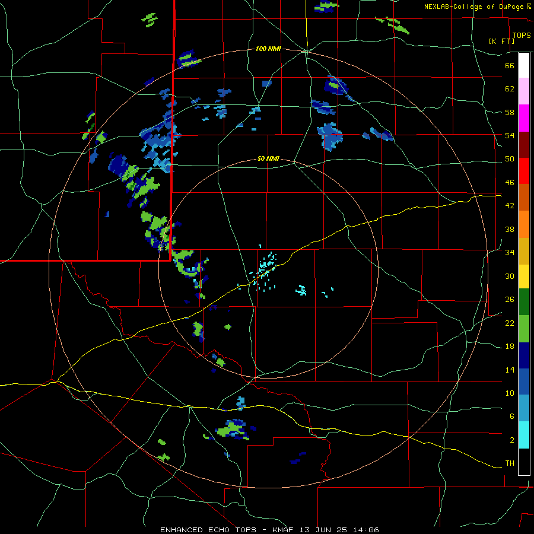The image size is (534, 534).
Task: Click the legend value "26"
Action: coord(510,300)
